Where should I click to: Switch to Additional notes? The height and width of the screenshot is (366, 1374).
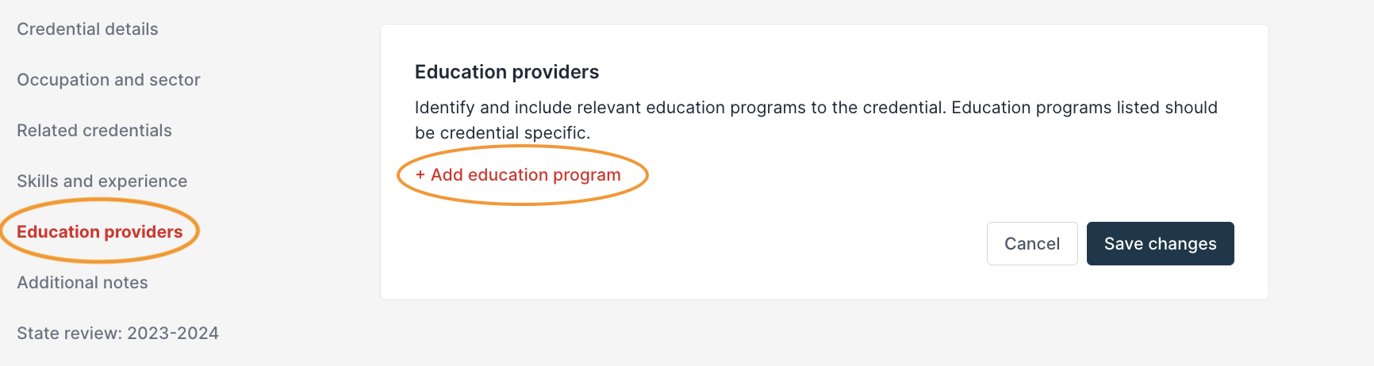tap(83, 283)
